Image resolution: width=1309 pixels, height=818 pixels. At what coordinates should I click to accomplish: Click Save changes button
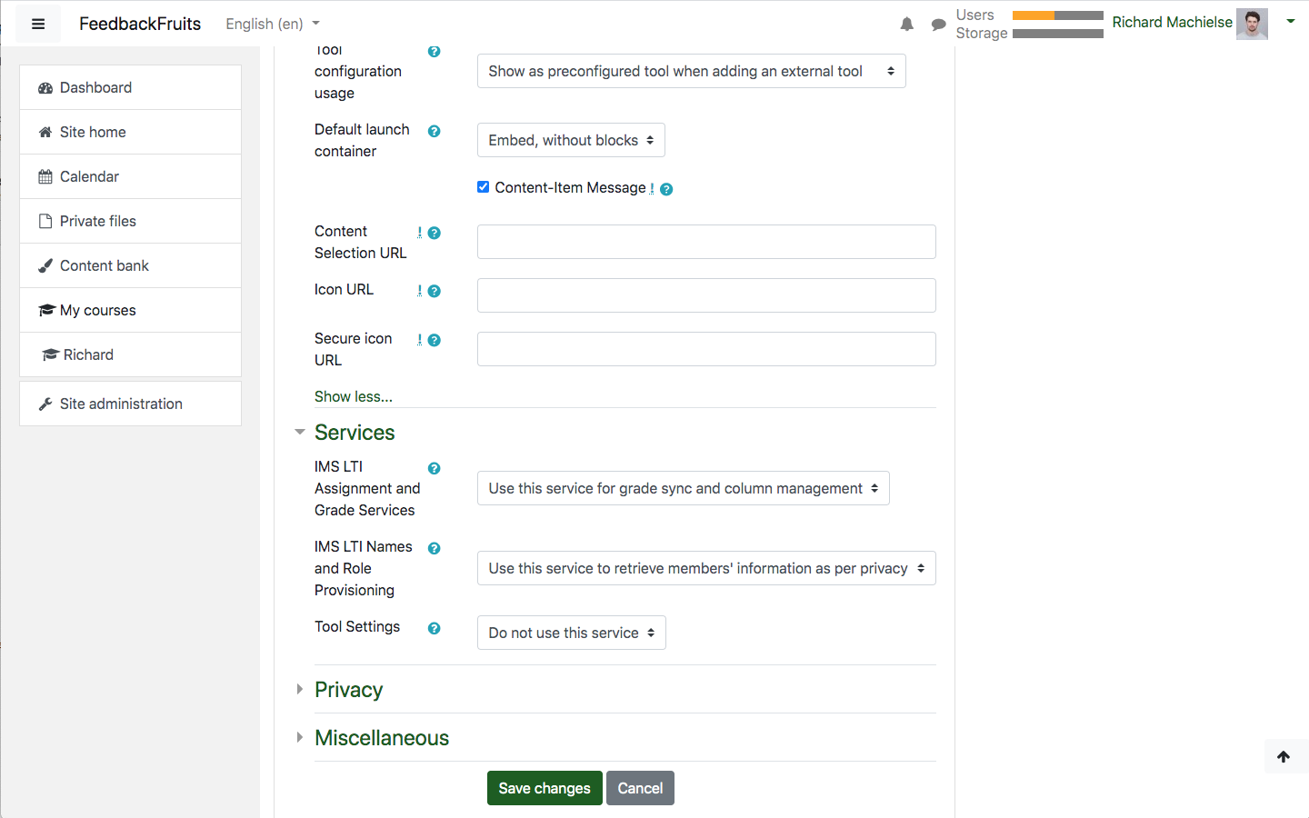coord(545,788)
